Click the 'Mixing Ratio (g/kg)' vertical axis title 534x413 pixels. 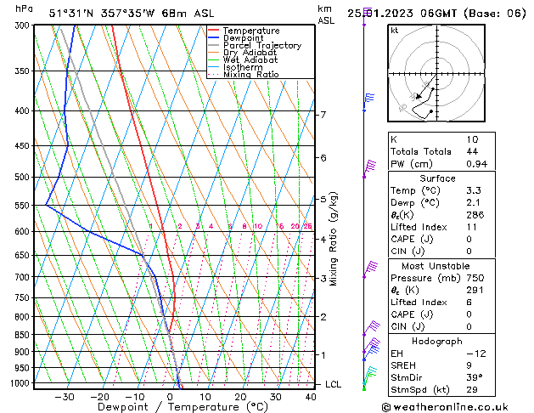click(x=334, y=239)
